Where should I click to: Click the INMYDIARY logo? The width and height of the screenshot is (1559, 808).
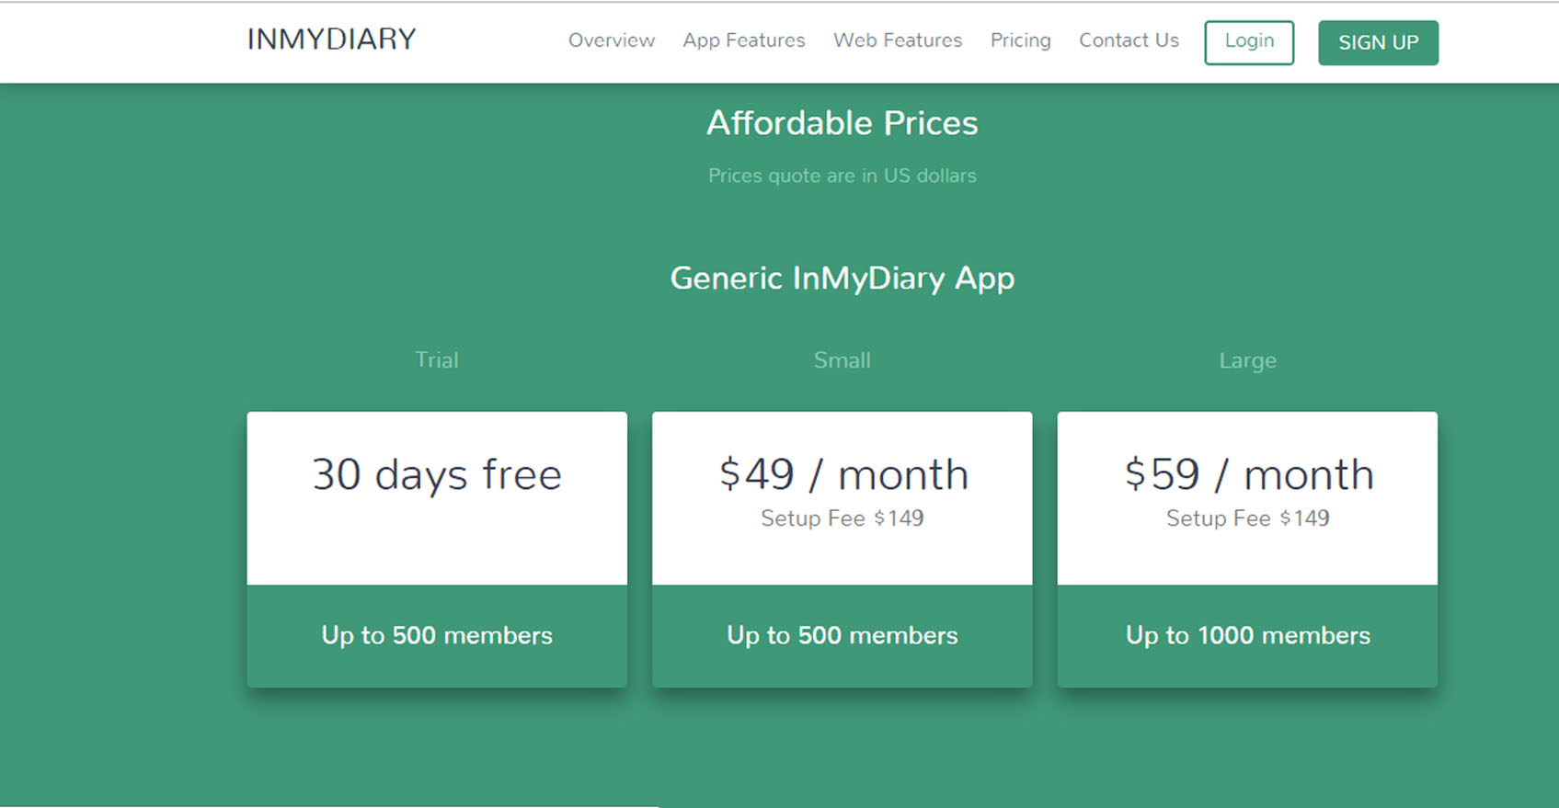(331, 40)
